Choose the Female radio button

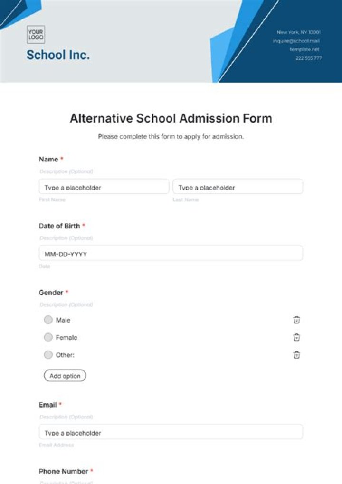[48, 337]
